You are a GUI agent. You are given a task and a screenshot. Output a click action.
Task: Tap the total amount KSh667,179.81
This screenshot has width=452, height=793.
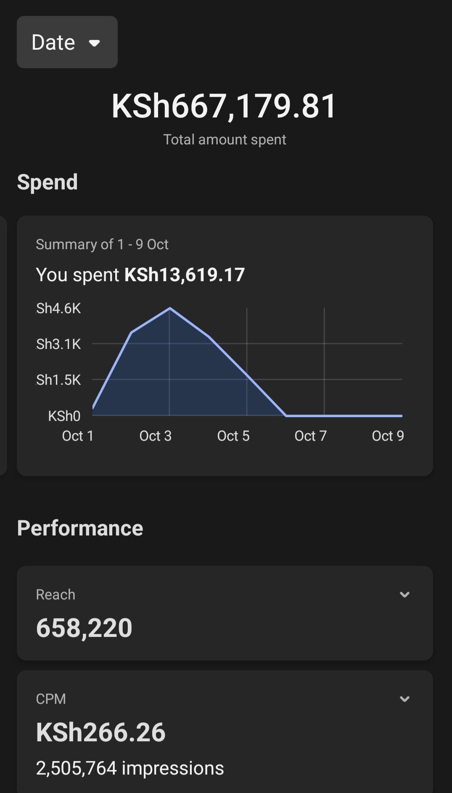click(224, 106)
